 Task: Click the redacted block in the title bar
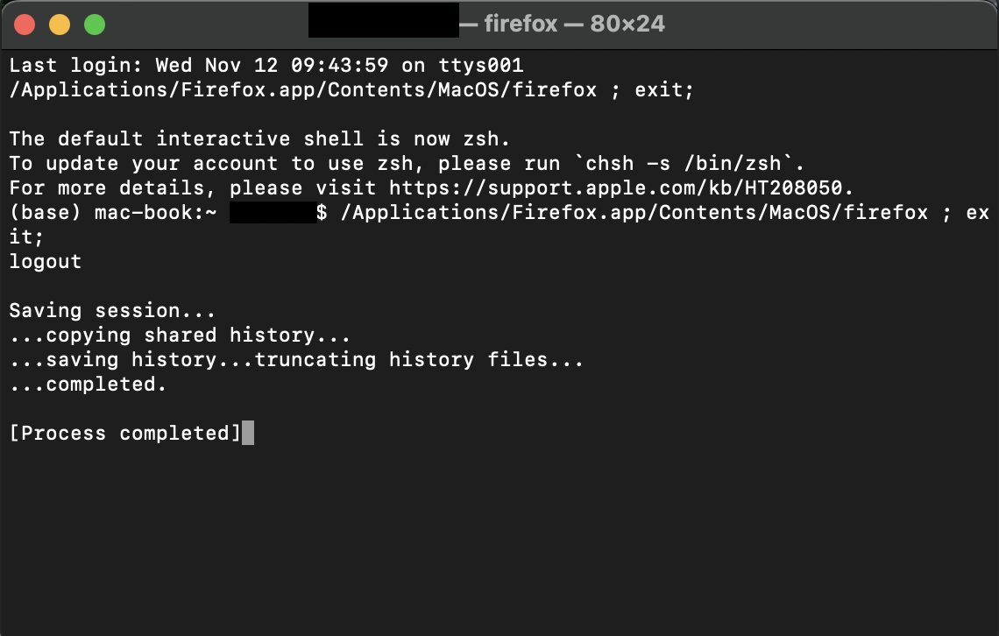click(x=383, y=24)
